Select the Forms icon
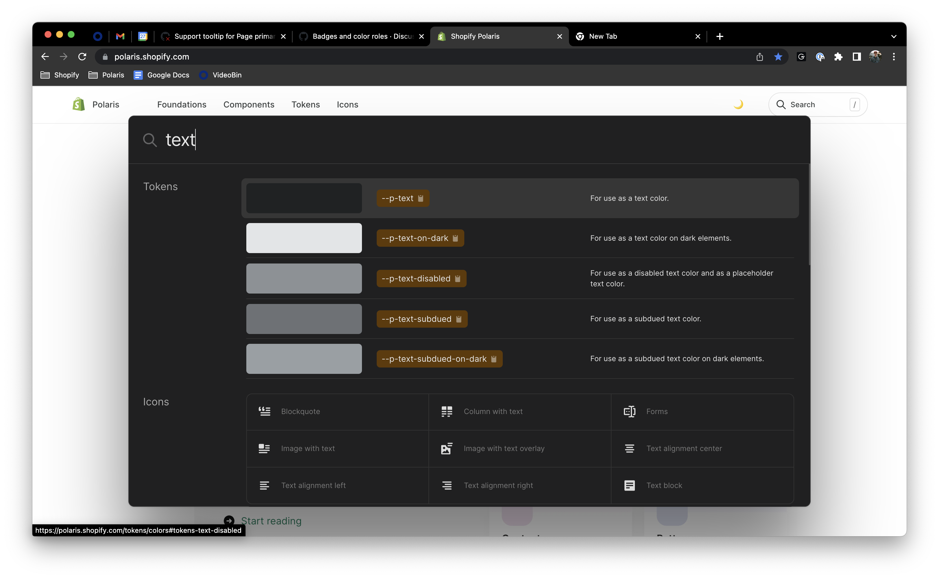The height and width of the screenshot is (579, 939). point(657,411)
